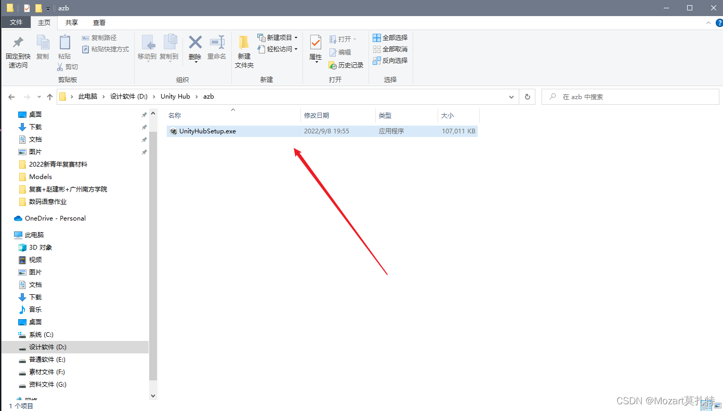Click Select none (全部取消)
The image size is (723, 411).
pos(390,49)
